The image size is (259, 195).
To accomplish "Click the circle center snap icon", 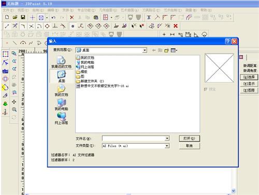I will (47, 26).
